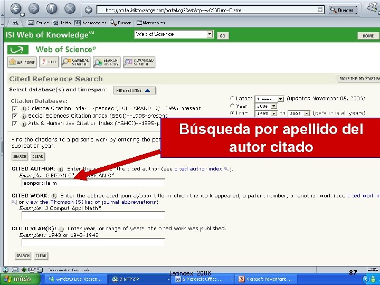Click the Cited Work input field

93,215
